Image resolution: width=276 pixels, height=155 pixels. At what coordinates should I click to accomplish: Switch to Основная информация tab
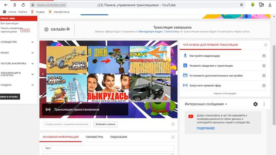(60, 137)
